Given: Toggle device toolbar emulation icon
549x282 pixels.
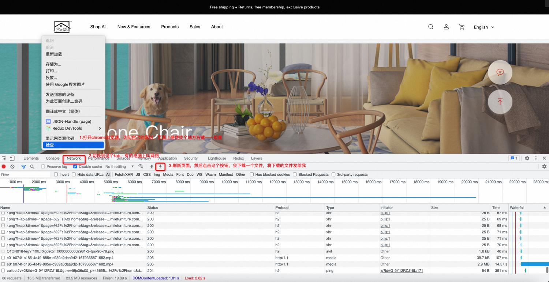Looking at the screenshot, I should [12, 159].
